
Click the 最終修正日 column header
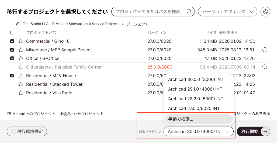pyautogui.click(x=228, y=33)
